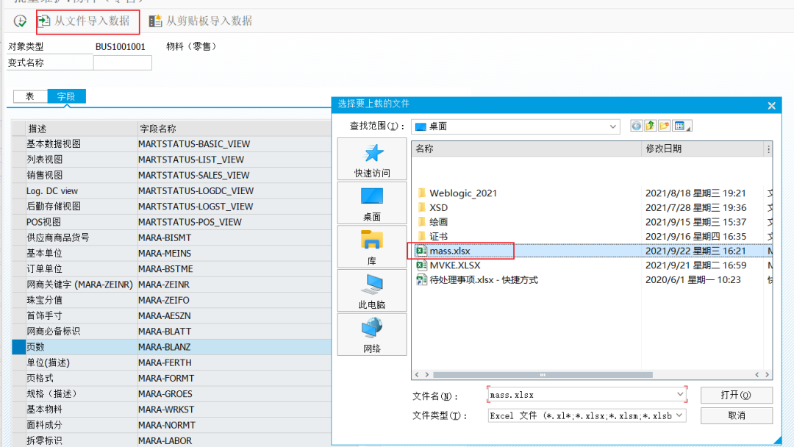Click the Log. DC view row
Viewport: 794px width, 447px height.
click(171, 191)
